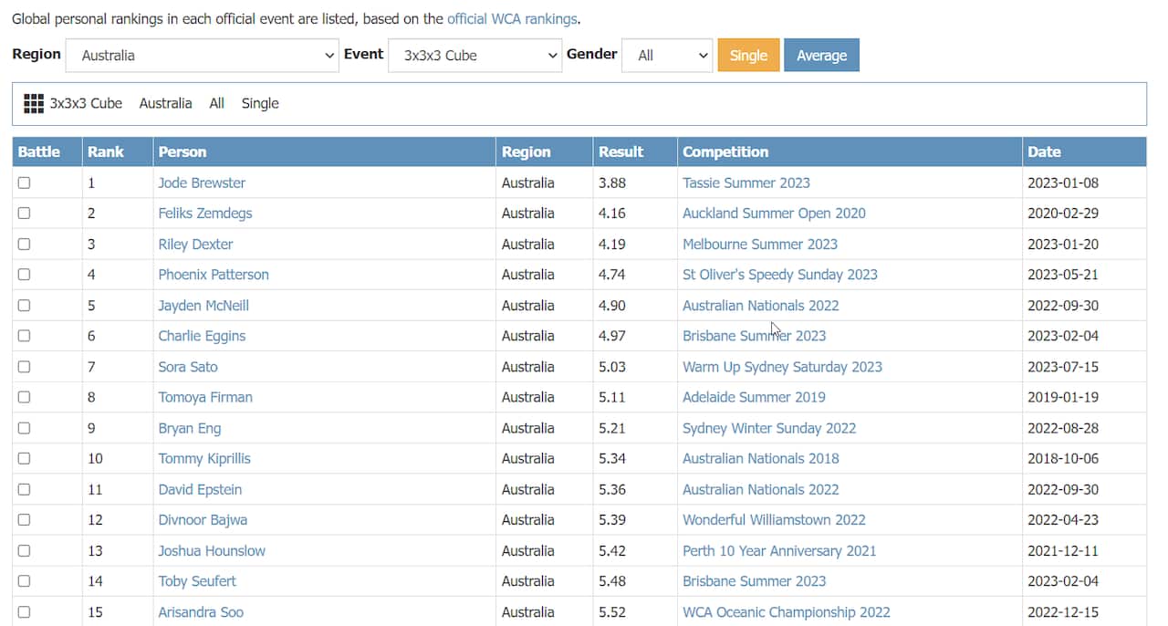The width and height of the screenshot is (1168, 626).
Task: Open Phoenix Patterson's profile
Action: (x=214, y=275)
